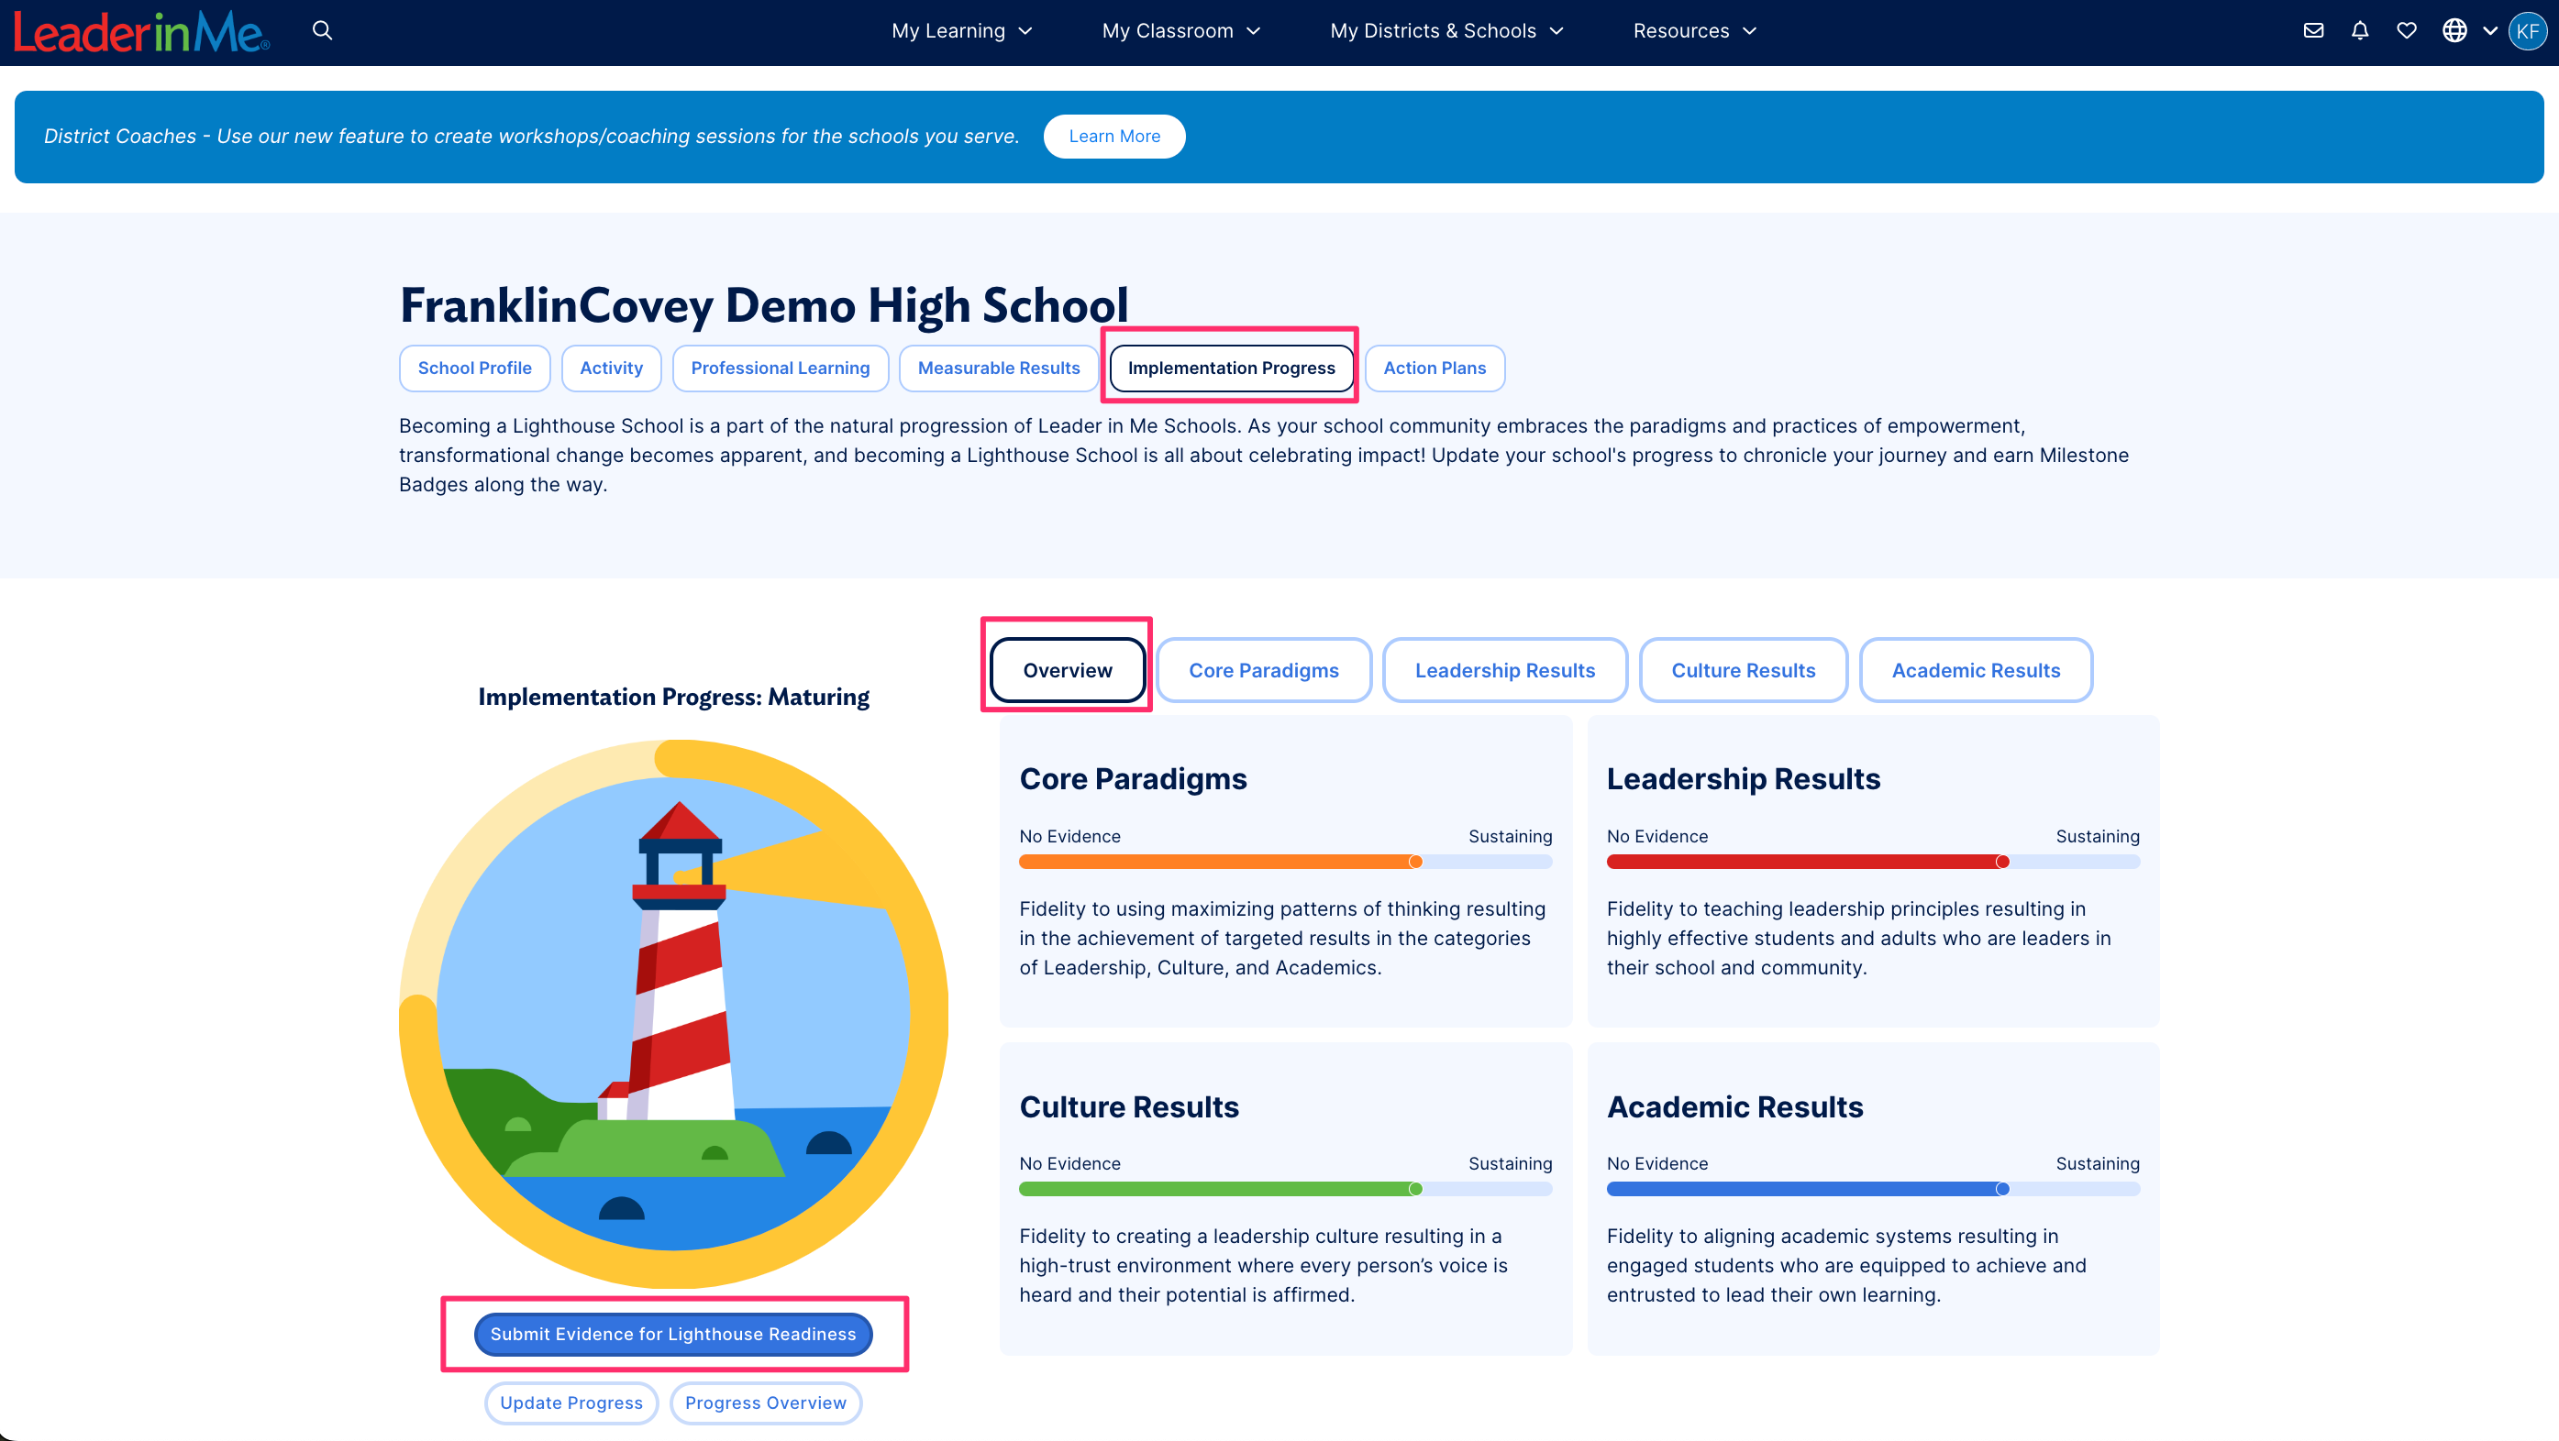
Task: Click Submit Evidence for Lighthouse Readiness
Action: tap(672, 1334)
